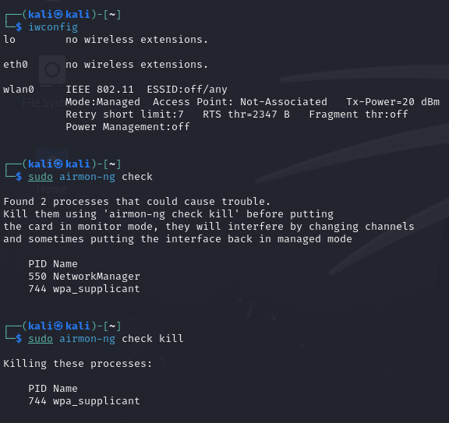449x423 pixels.
Task: Click the underlined sudo in check kill command
Action: [x=41, y=339]
